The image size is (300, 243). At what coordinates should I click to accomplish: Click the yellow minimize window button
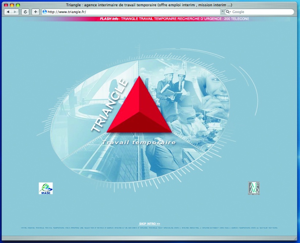tap(12, 5)
